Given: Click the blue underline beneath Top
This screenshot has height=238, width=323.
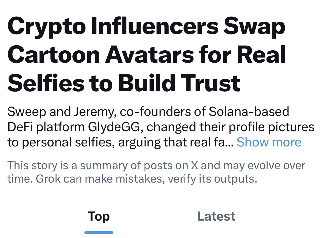Looking at the screenshot, I should 99,232.
